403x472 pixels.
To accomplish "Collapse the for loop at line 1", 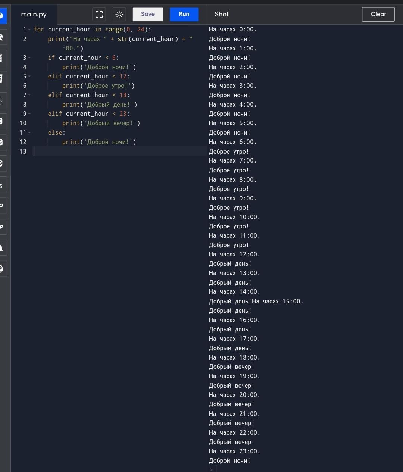I will pos(29,30).
